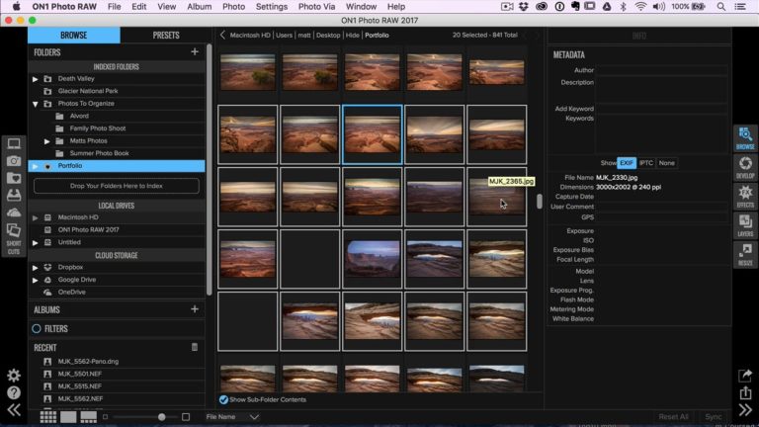
Task: Click the Share icon in the right strip
Action: (745, 376)
